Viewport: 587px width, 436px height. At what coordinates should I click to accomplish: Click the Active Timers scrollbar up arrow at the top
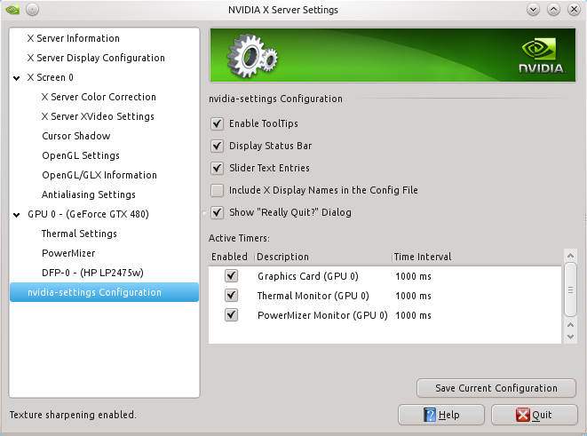click(570, 256)
